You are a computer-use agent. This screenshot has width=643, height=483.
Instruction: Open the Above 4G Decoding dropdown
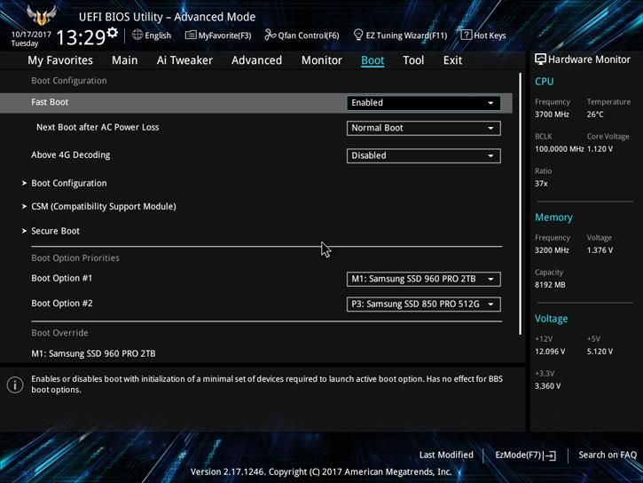pos(423,155)
